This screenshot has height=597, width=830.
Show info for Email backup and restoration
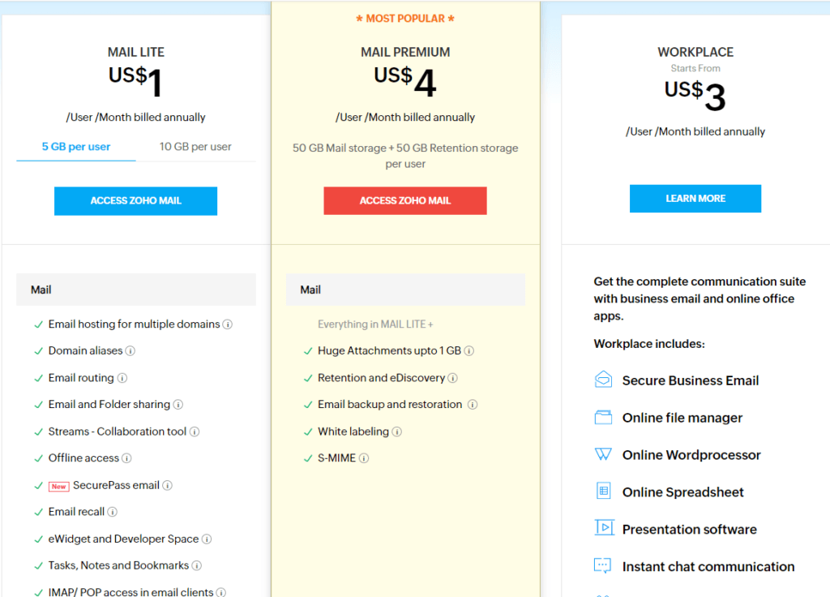pyautogui.click(x=473, y=405)
